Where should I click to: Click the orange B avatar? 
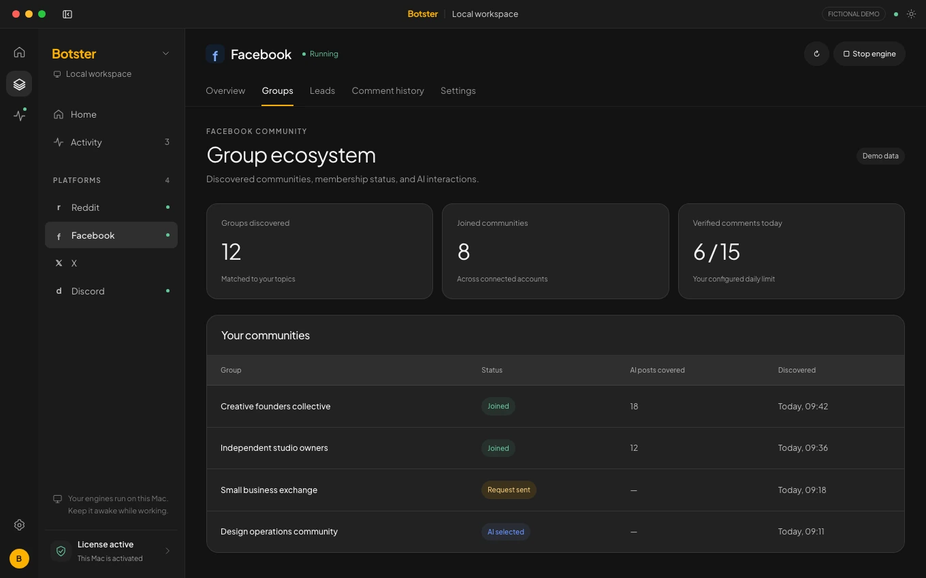pyautogui.click(x=19, y=558)
